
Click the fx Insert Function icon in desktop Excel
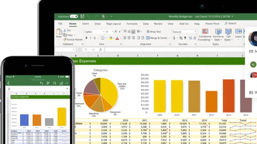(101, 49)
